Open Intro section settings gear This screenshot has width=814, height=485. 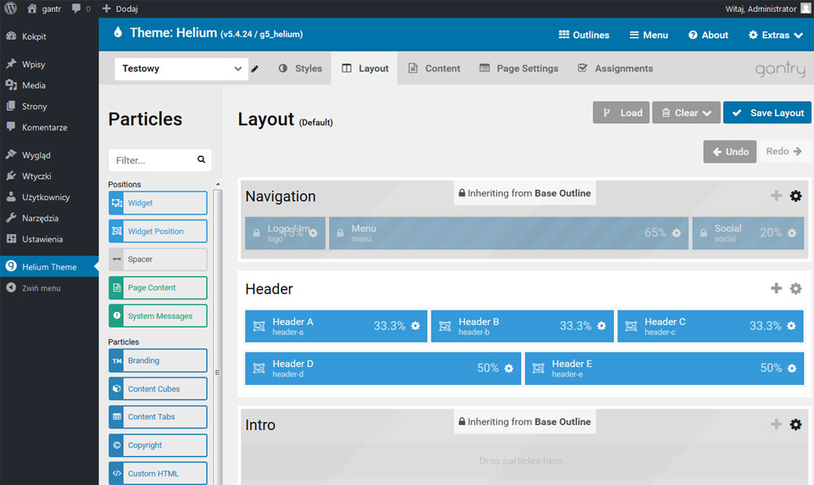(x=795, y=424)
